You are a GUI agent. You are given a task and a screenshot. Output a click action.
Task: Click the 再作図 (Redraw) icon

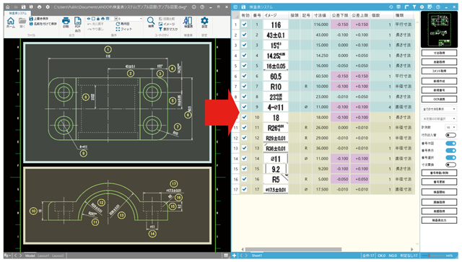coord(118,24)
